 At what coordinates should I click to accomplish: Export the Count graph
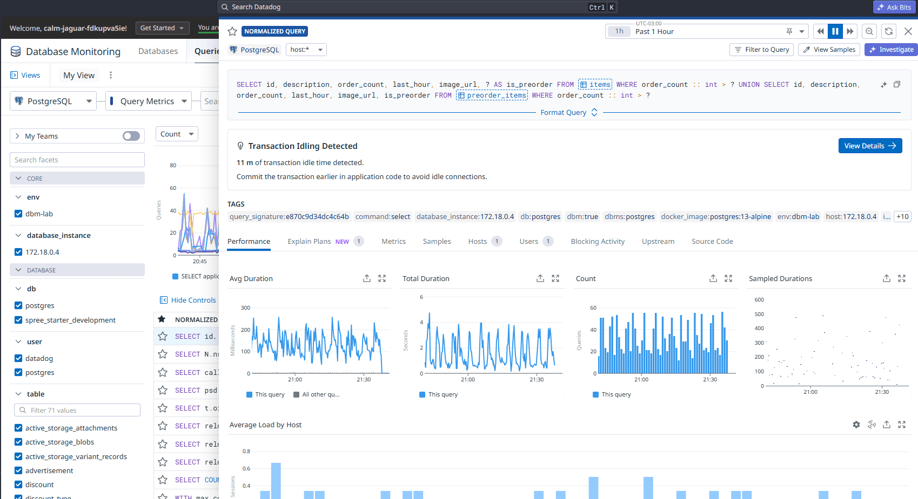click(713, 278)
